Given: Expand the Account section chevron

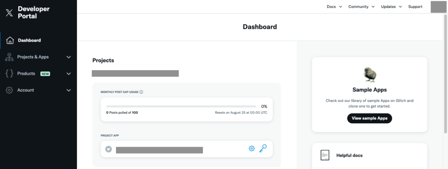Looking at the screenshot, I should 69,90.
